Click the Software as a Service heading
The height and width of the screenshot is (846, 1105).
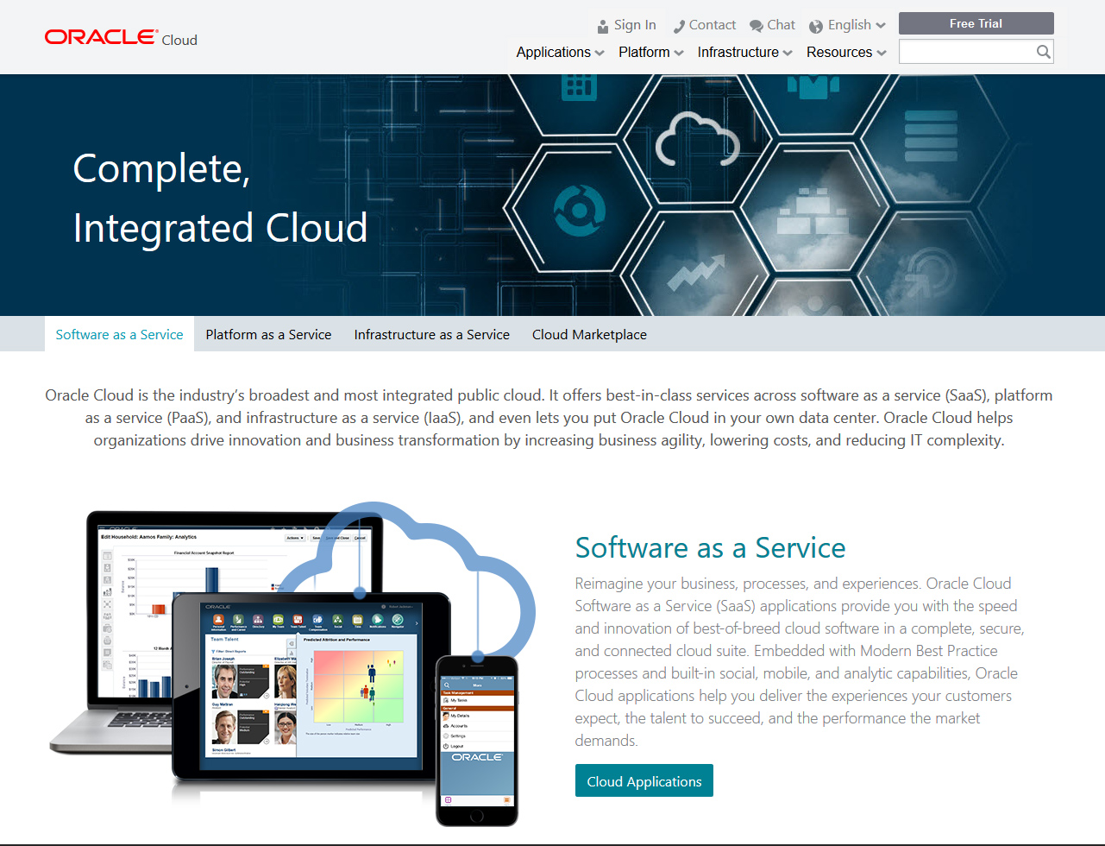(710, 547)
